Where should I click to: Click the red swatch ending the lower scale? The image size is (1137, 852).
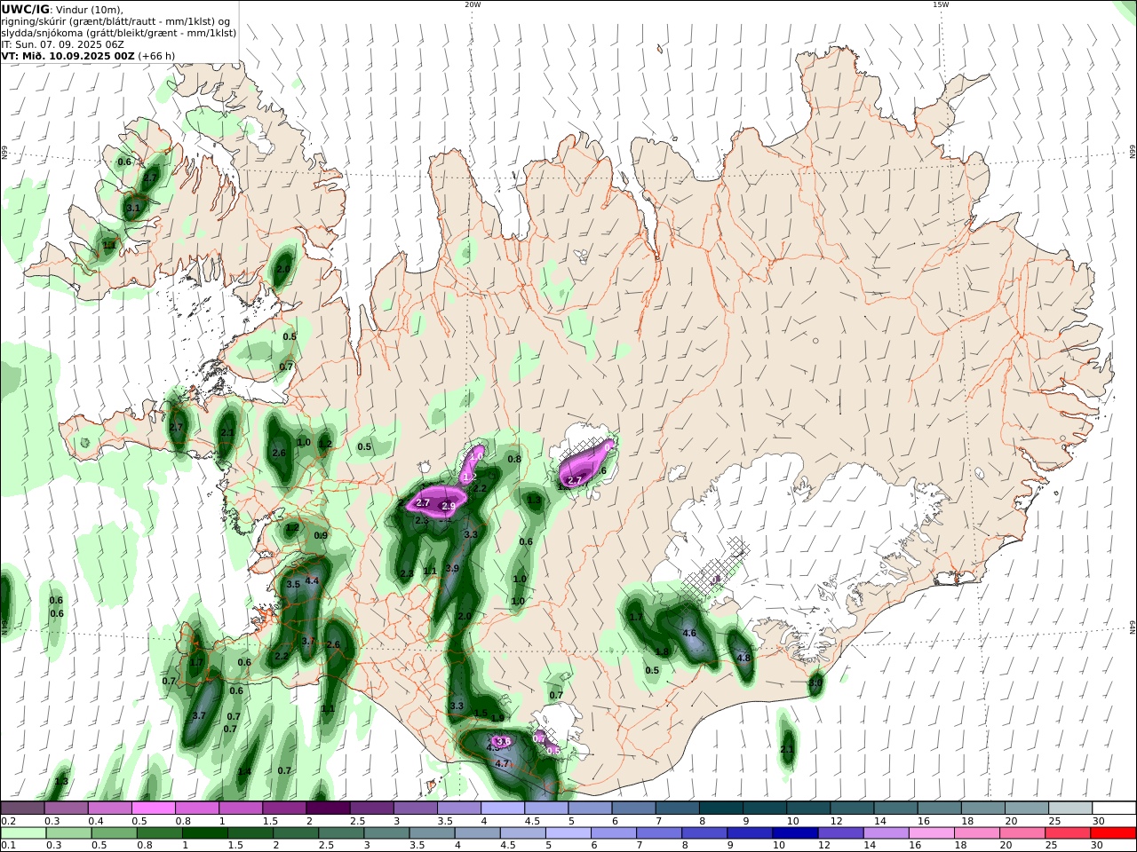pos(1114,833)
